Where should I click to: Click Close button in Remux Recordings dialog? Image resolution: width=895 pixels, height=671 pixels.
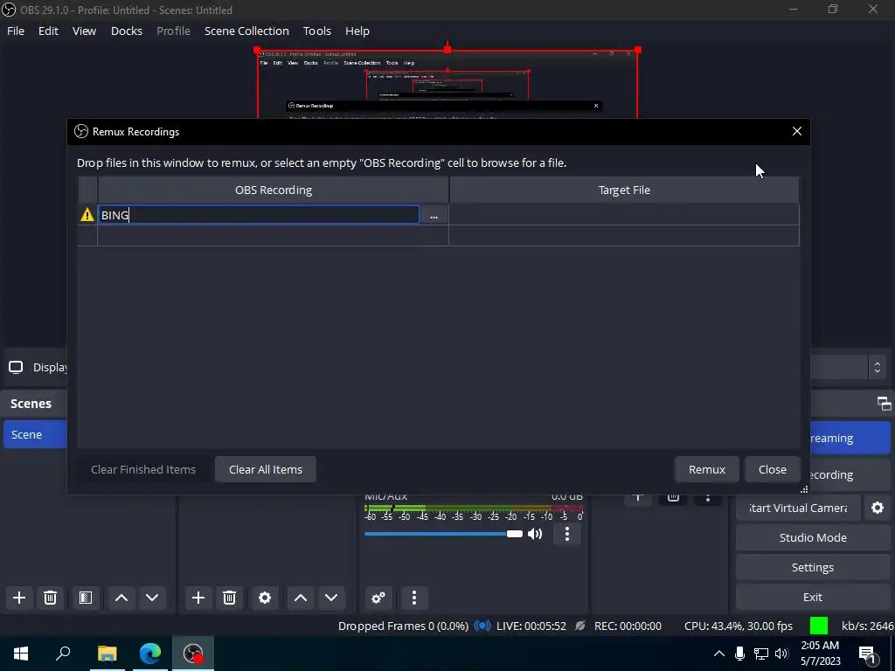coord(773,469)
